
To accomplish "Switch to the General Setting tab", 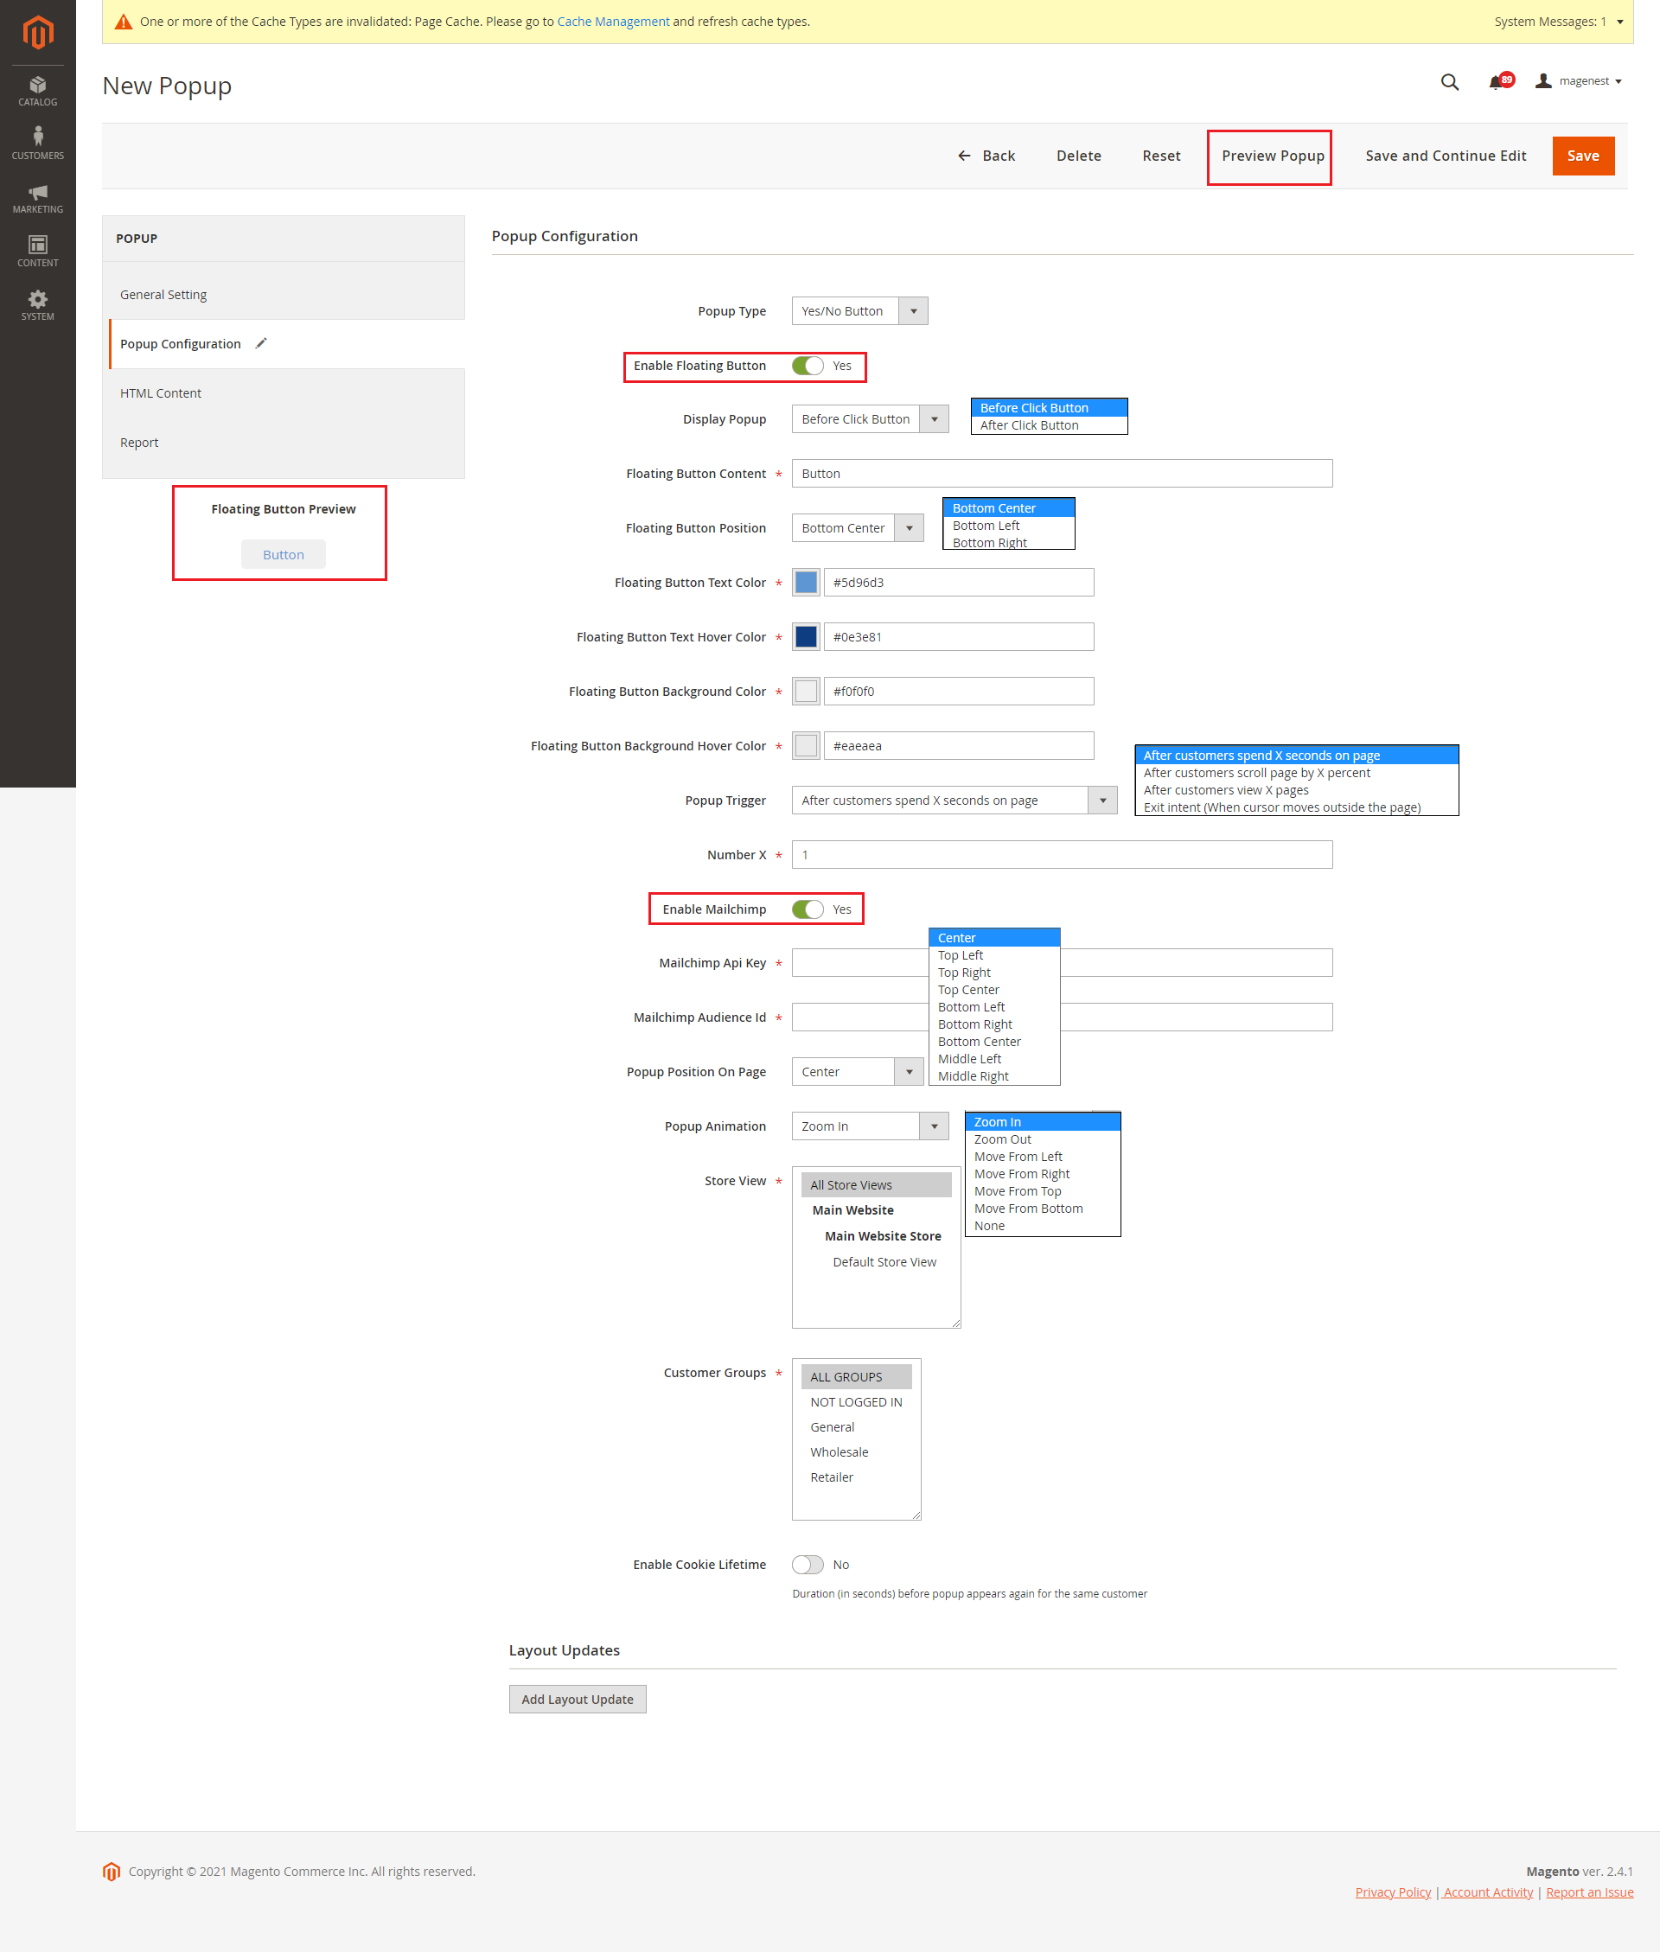I will tap(163, 295).
